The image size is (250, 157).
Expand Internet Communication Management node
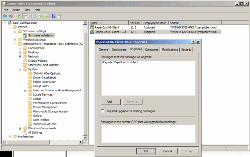(25, 90)
